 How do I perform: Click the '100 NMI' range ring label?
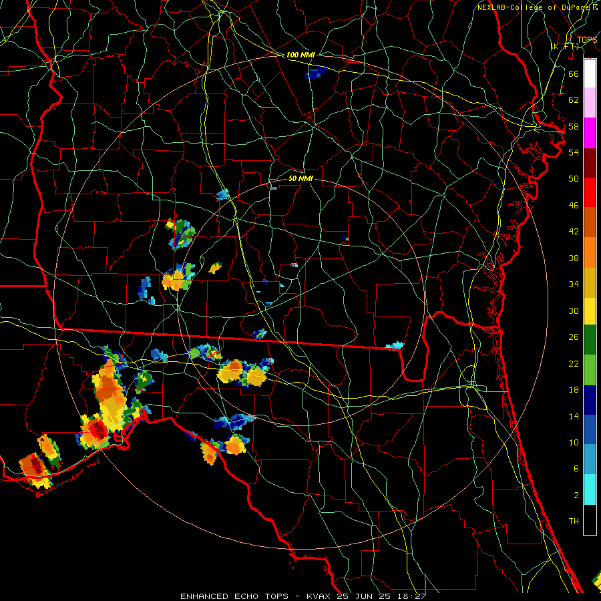click(x=300, y=55)
